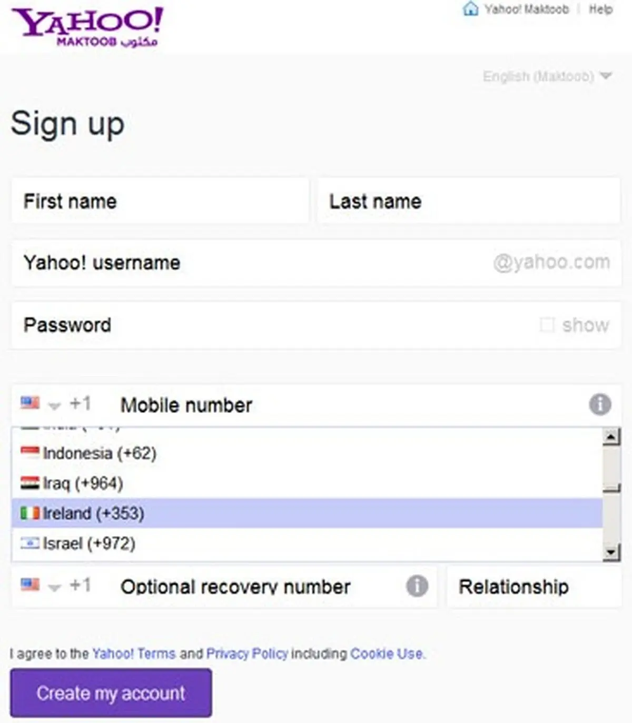This screenshot has height=723, width=632.
Task: Click the Yahoo Maktoob logo
Action: click(87, 27)
